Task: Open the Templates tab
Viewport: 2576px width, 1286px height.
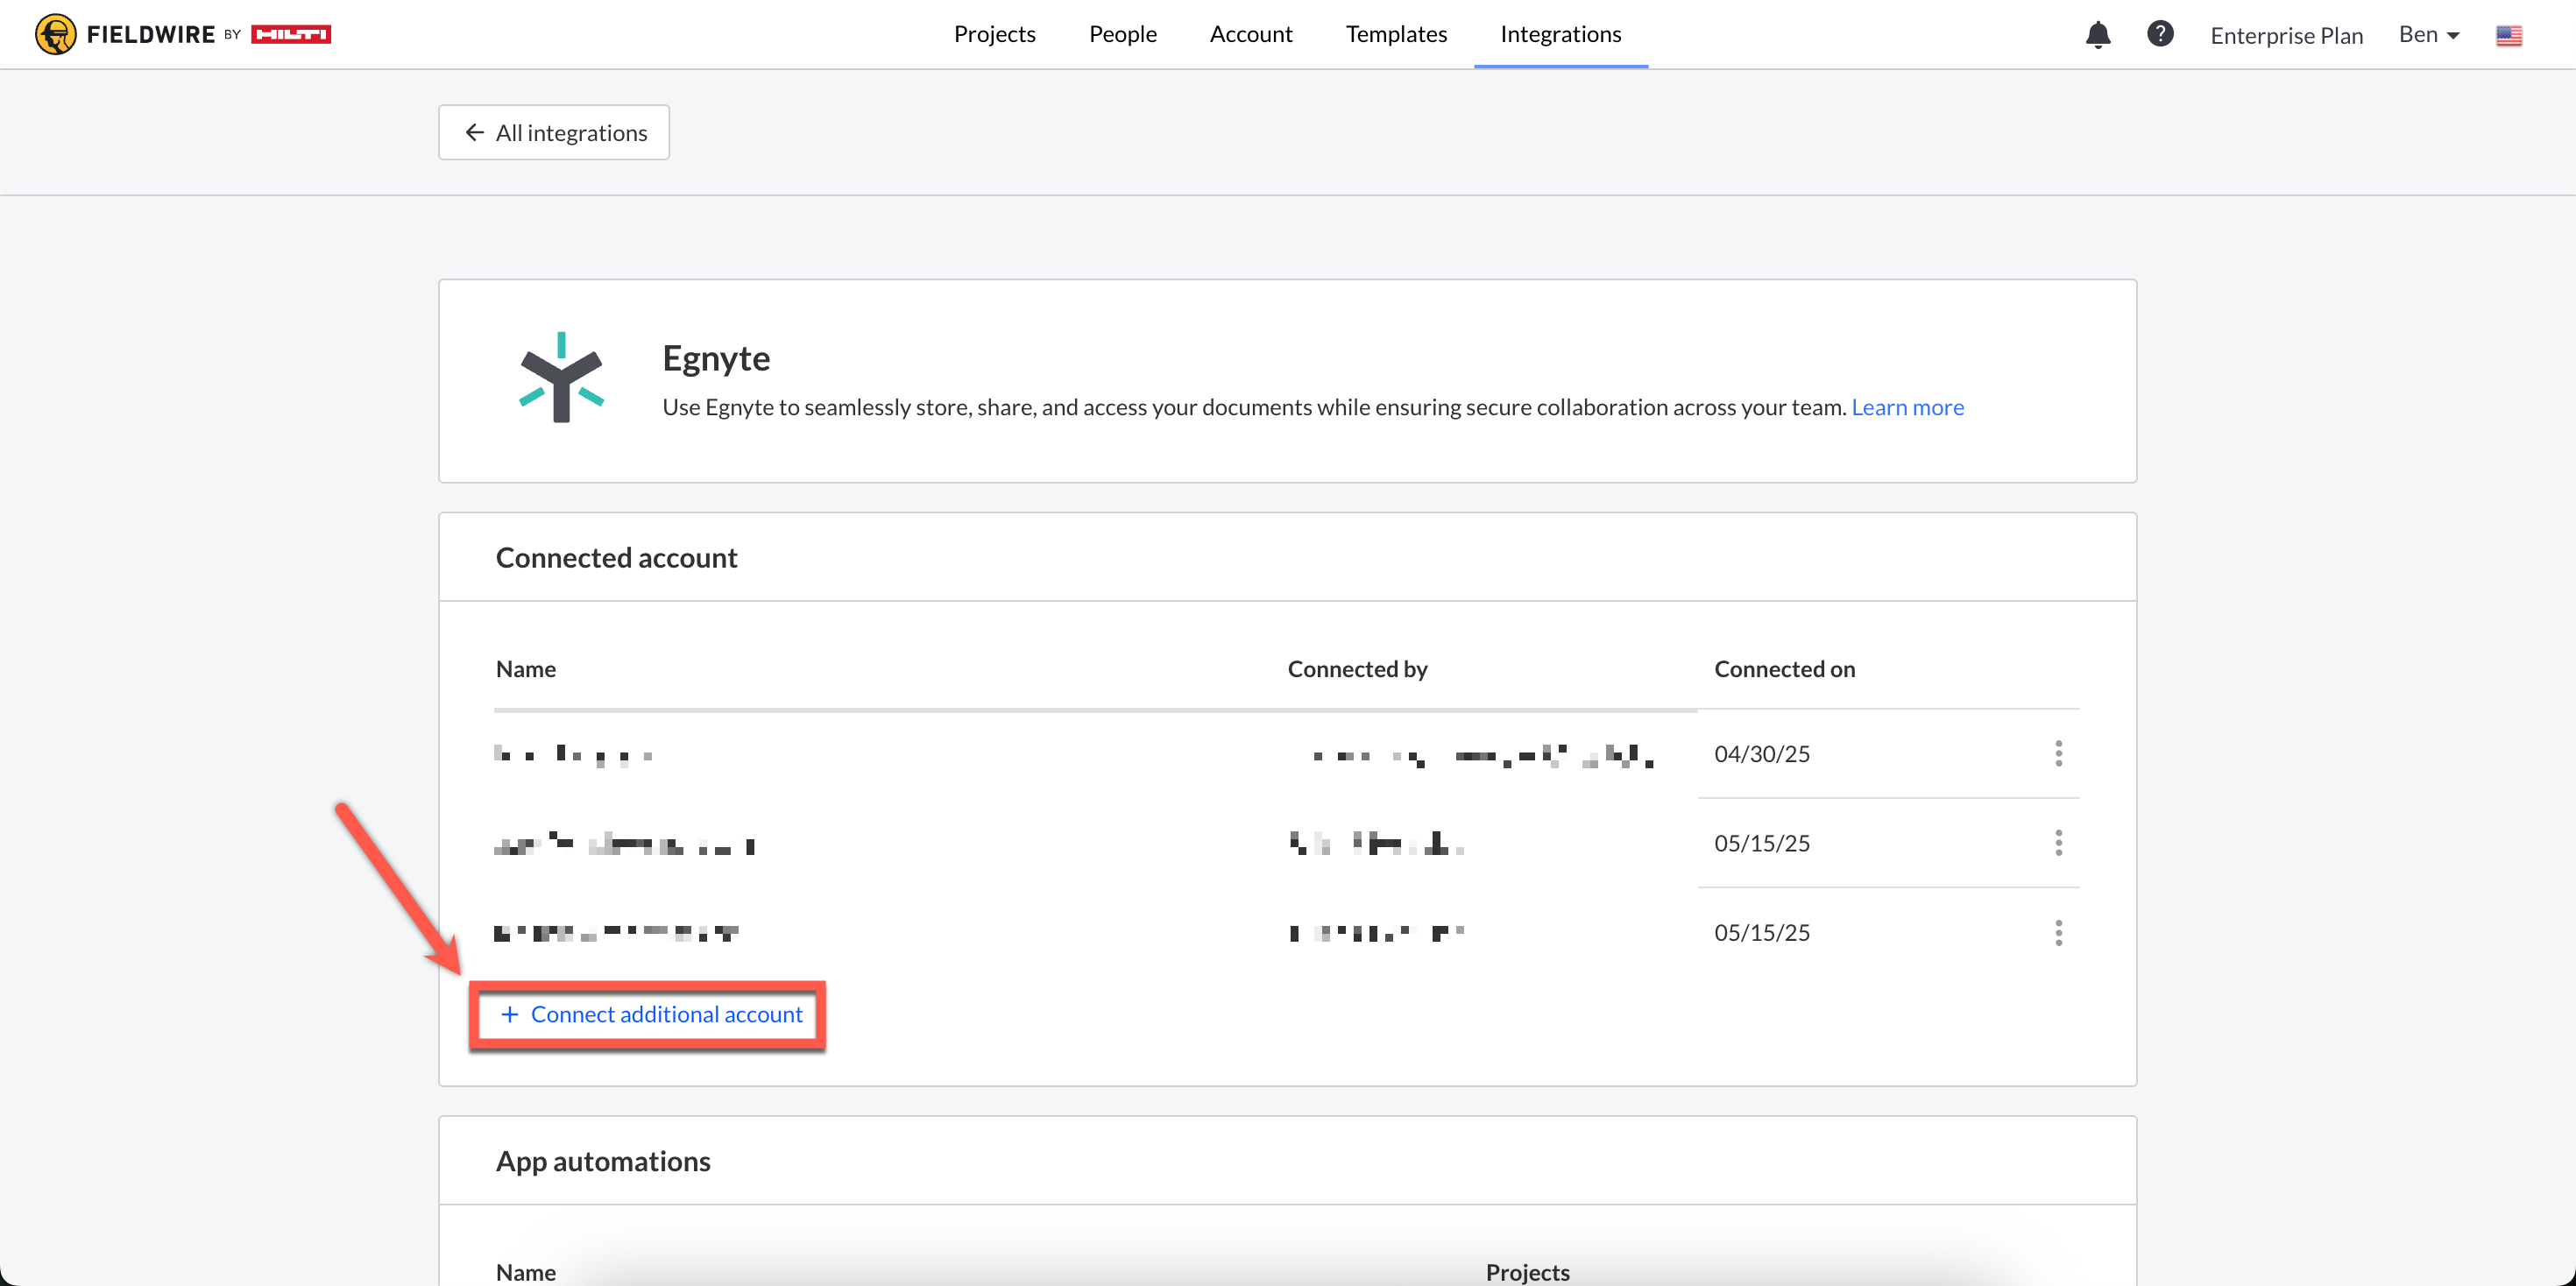Action: coord(1395,34)
